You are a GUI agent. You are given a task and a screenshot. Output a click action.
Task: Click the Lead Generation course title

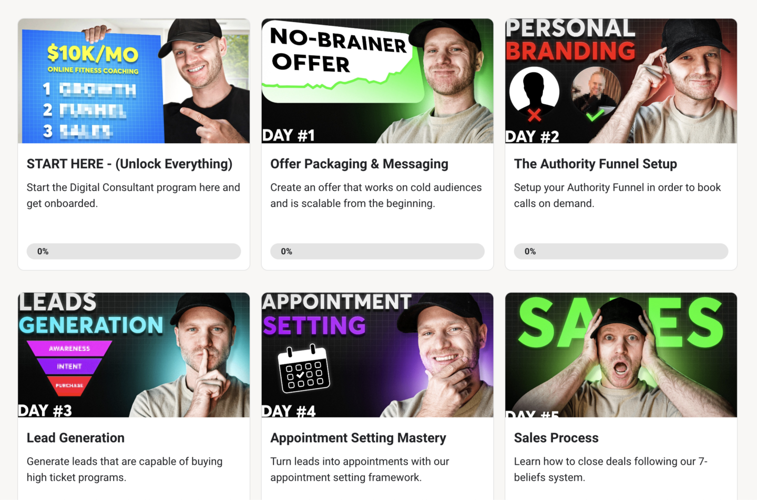(76, 438)
